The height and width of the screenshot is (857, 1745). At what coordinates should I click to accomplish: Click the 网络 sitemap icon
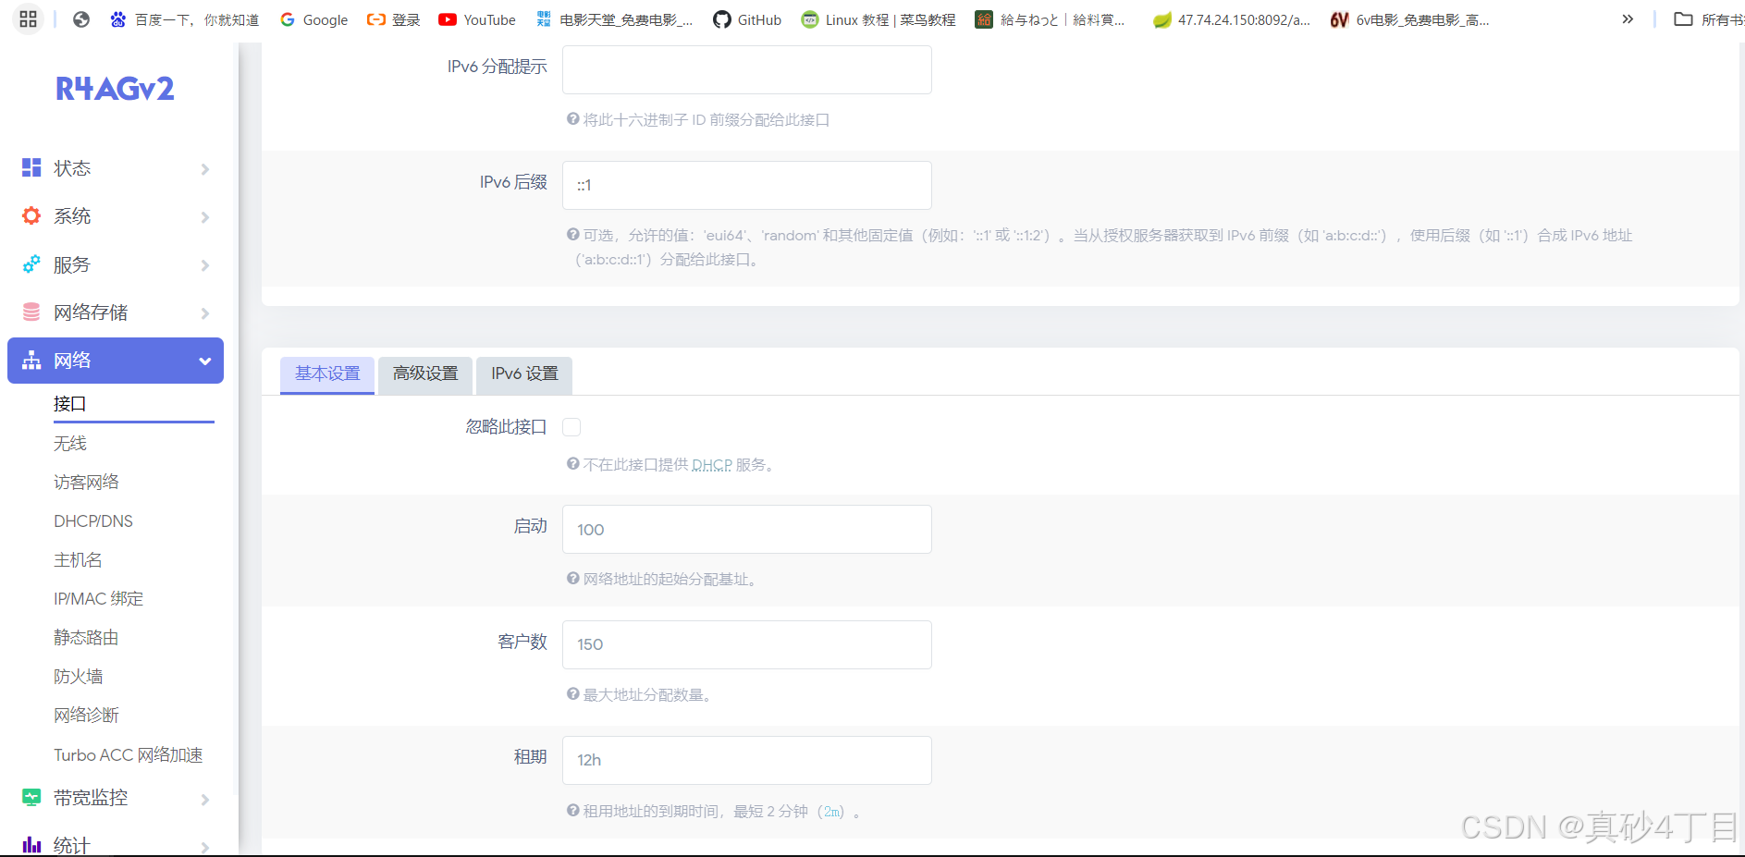[x=31, y=361]
